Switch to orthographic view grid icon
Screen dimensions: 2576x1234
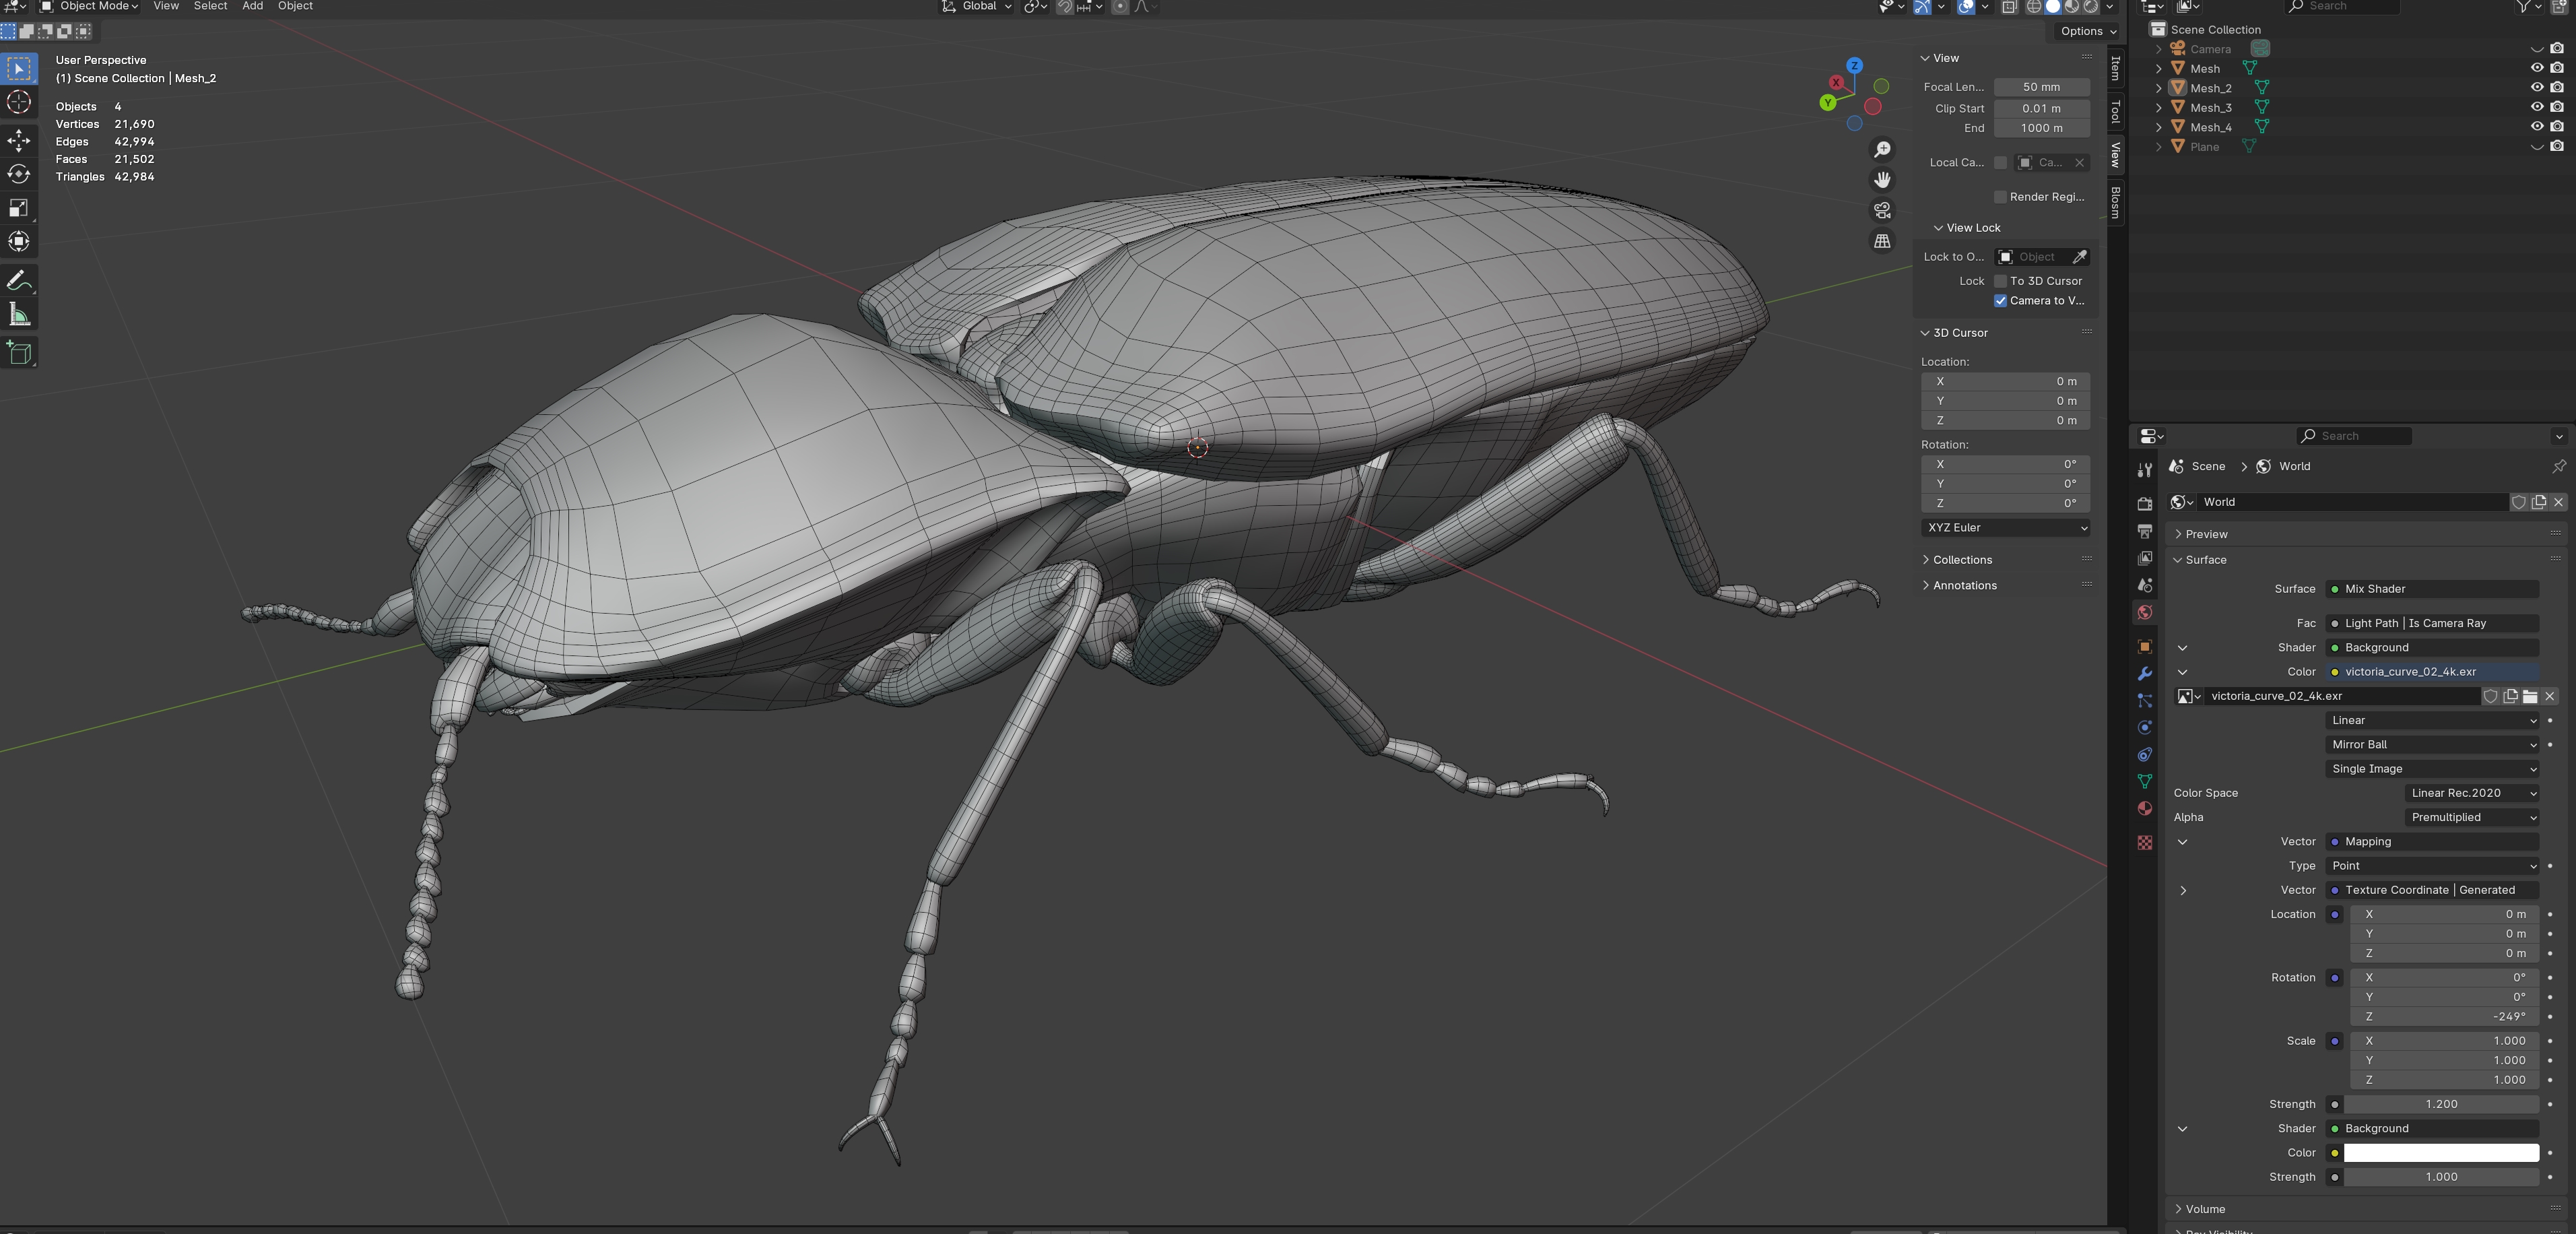(1882, 241)
